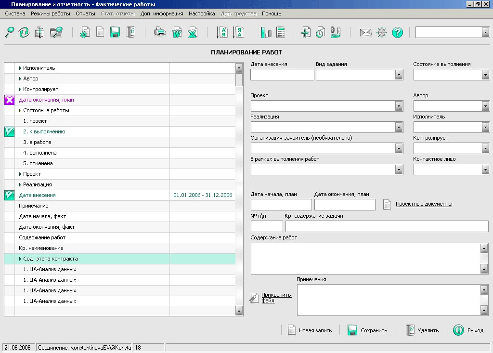
Task: Click the magnifier search icon in toolbar
Action: [10, 32]
